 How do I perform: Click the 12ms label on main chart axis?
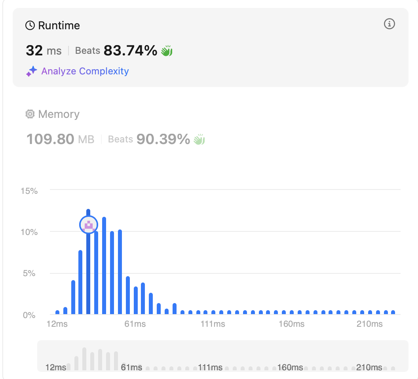[57, 324]
